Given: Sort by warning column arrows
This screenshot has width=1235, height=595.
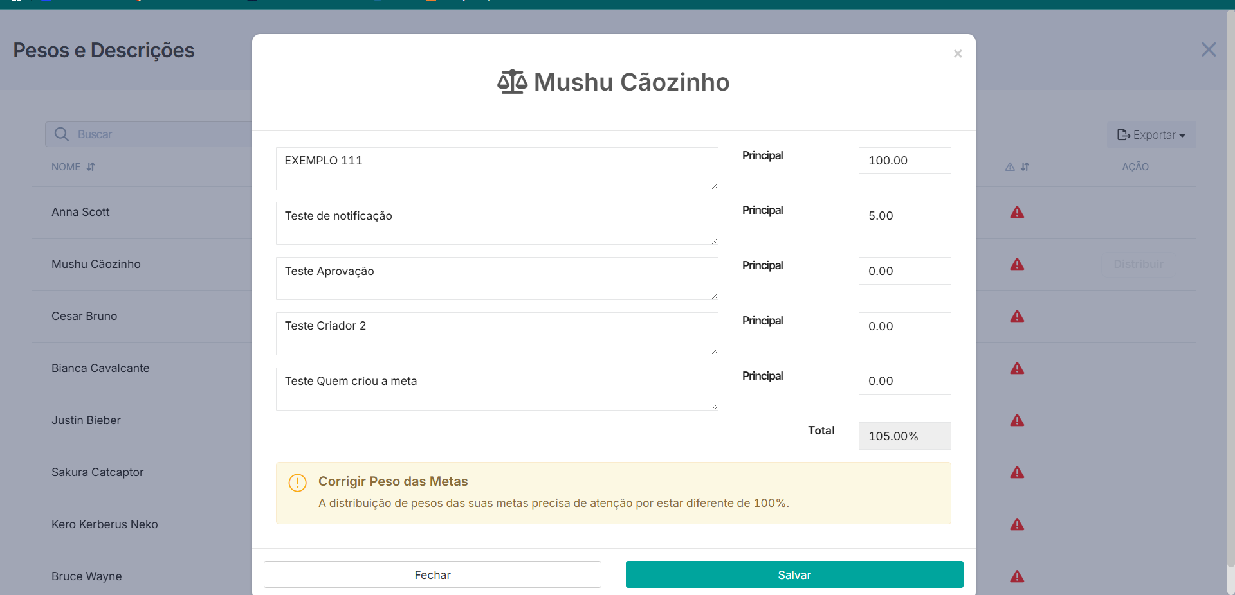Looking at the screenshot, I should coord(1025,167).
